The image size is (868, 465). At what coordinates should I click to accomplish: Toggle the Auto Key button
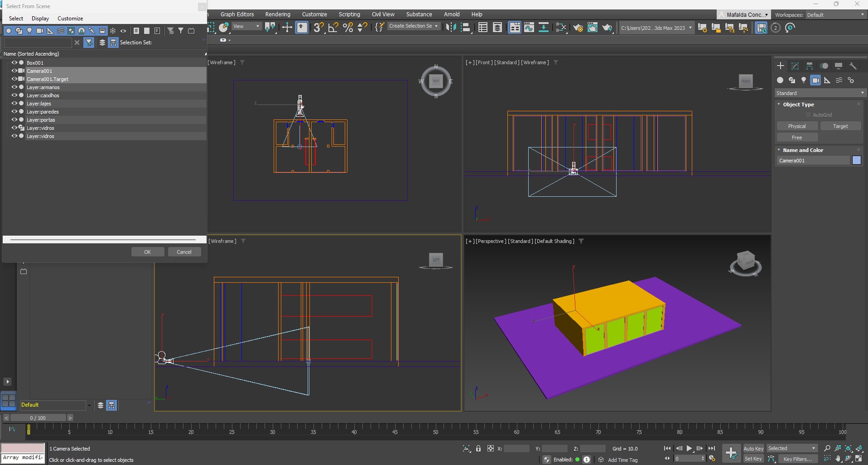pos(753,448)
